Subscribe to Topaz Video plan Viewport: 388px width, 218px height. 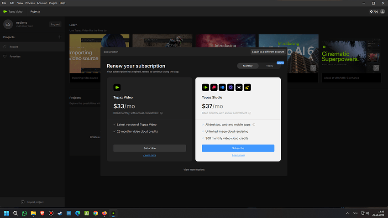coord(149,148)
